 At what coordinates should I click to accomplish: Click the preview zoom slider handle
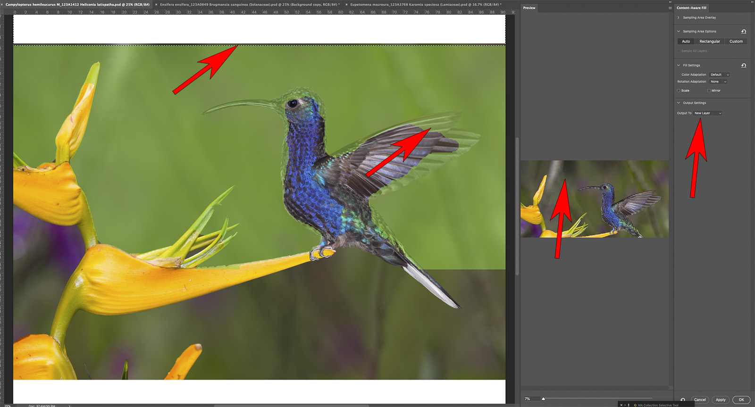pos(543,399)
